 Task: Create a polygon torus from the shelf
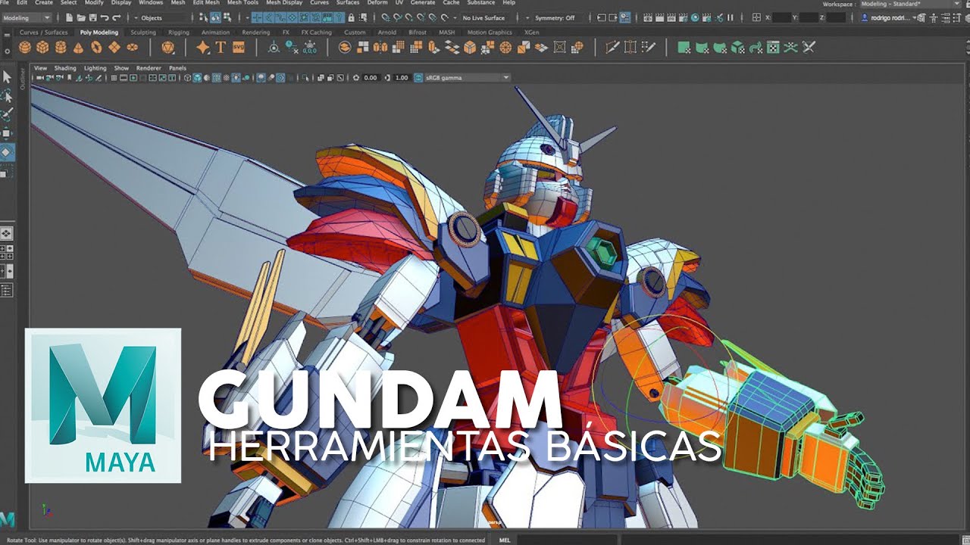[97, 48]
